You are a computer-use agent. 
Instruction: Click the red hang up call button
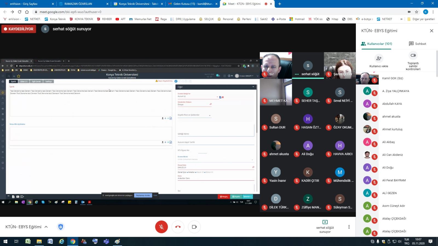pyautogui.click(x=178, y=227)
